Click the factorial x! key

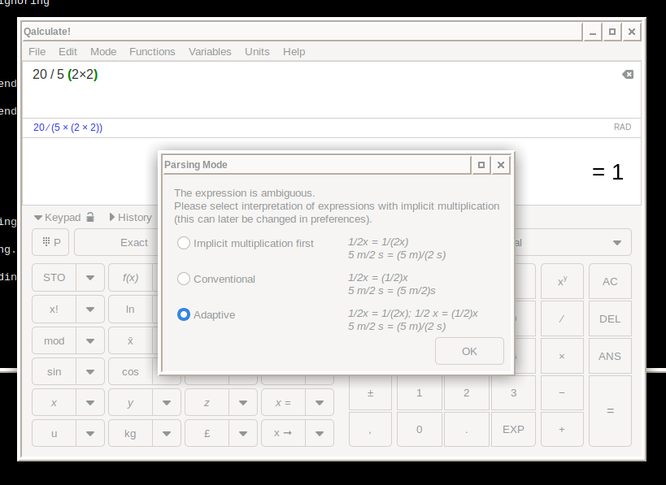54,310
